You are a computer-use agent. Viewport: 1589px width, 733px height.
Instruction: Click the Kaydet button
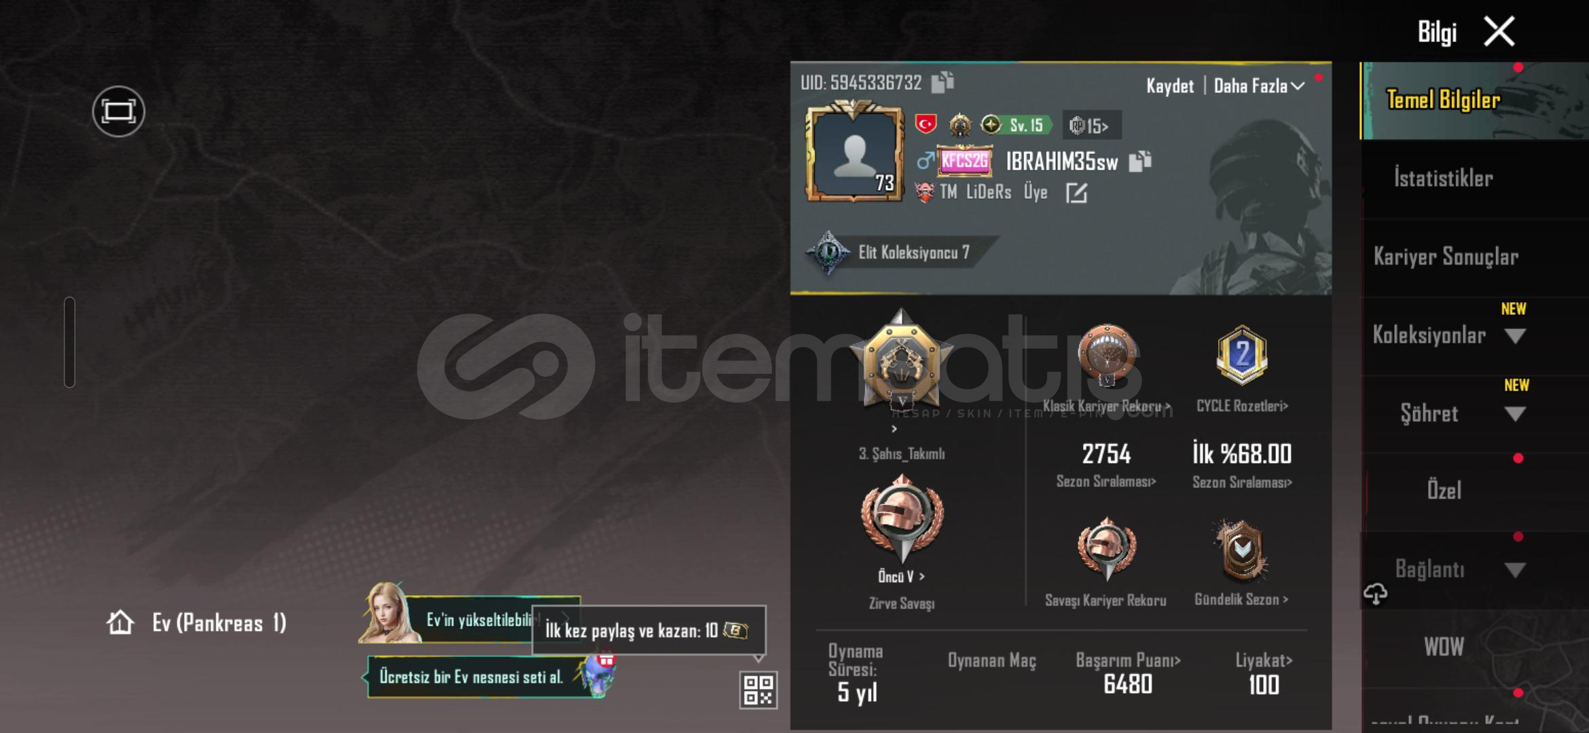[x=1170, y=86]
